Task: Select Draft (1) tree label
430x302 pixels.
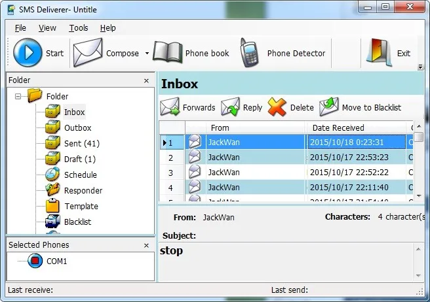Action: point(80,159)
